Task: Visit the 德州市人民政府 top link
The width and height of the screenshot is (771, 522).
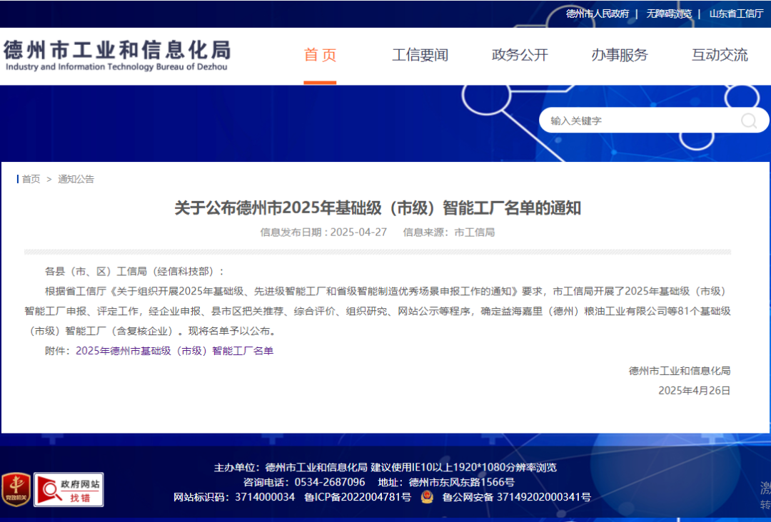Action: point(598,14)
